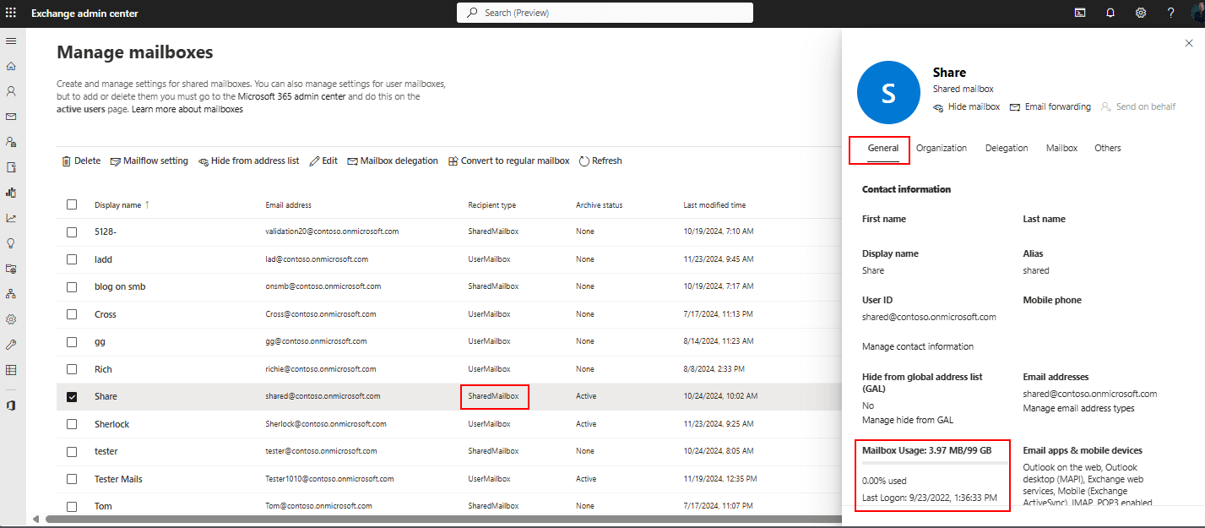Open the notifications bell
Screen dimensions: 1205x528
tap(1110, 13)
